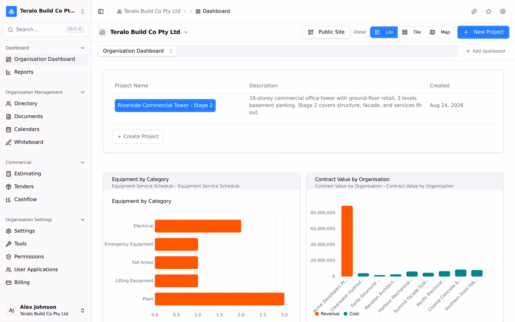The width and height of the screenshot is (515, 322).
Task: Expand the Teralo Build Co title dropdown
Action: point(186,32)
